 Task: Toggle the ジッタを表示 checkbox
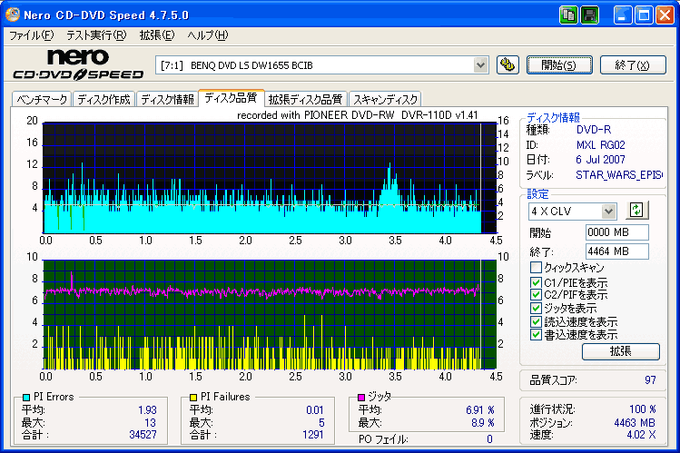[x=536, y=309]
